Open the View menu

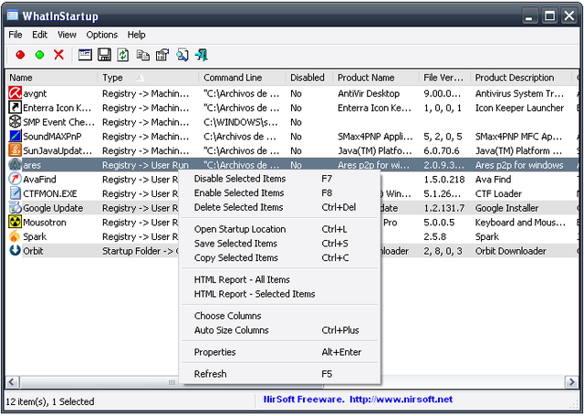point(67,35)
